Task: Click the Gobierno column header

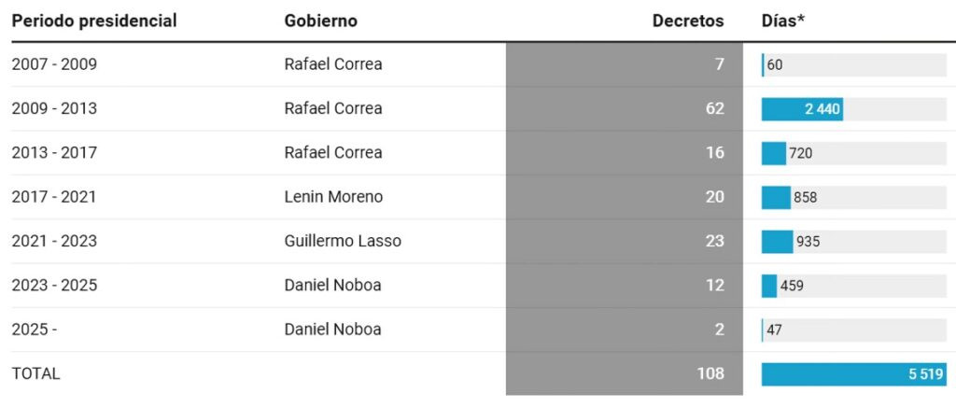Action: point(320,21)
